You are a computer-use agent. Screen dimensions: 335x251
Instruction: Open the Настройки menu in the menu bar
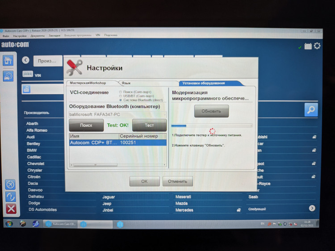(20, 35)
